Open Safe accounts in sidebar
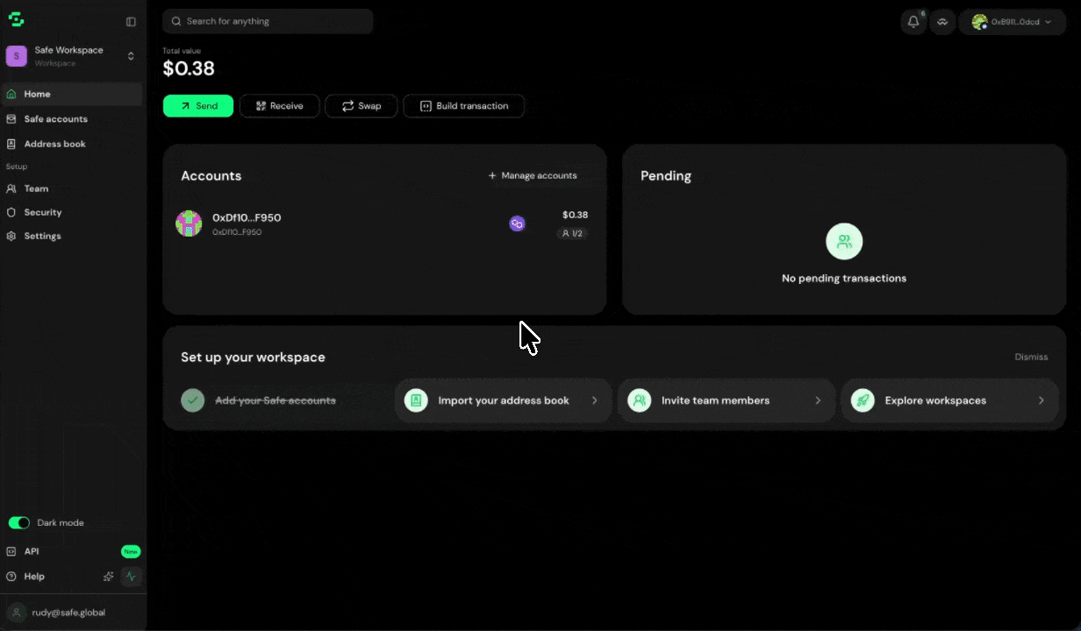Image resolution: width=1081 pixels, height=631 pixels. tap(72, 119)
